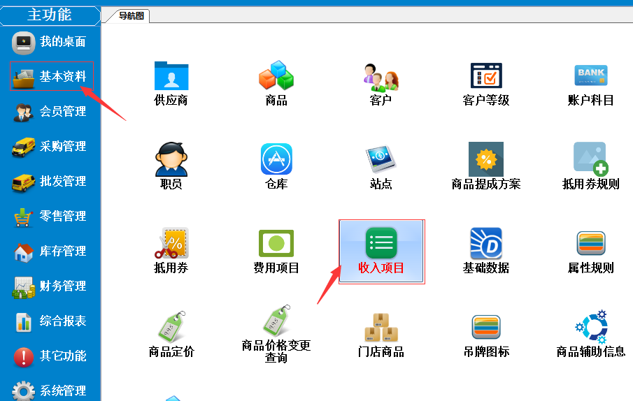Viewport: 633px width, 401px height.
Task: Select 其它功能 in the sidebar
Action: pyautogui.click(x=49, y=356)
